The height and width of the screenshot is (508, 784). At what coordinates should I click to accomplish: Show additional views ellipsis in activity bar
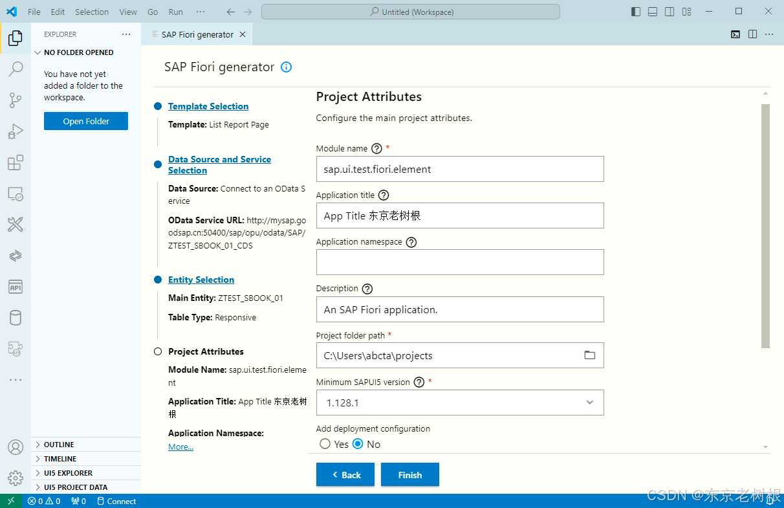[x=16, y=380]
